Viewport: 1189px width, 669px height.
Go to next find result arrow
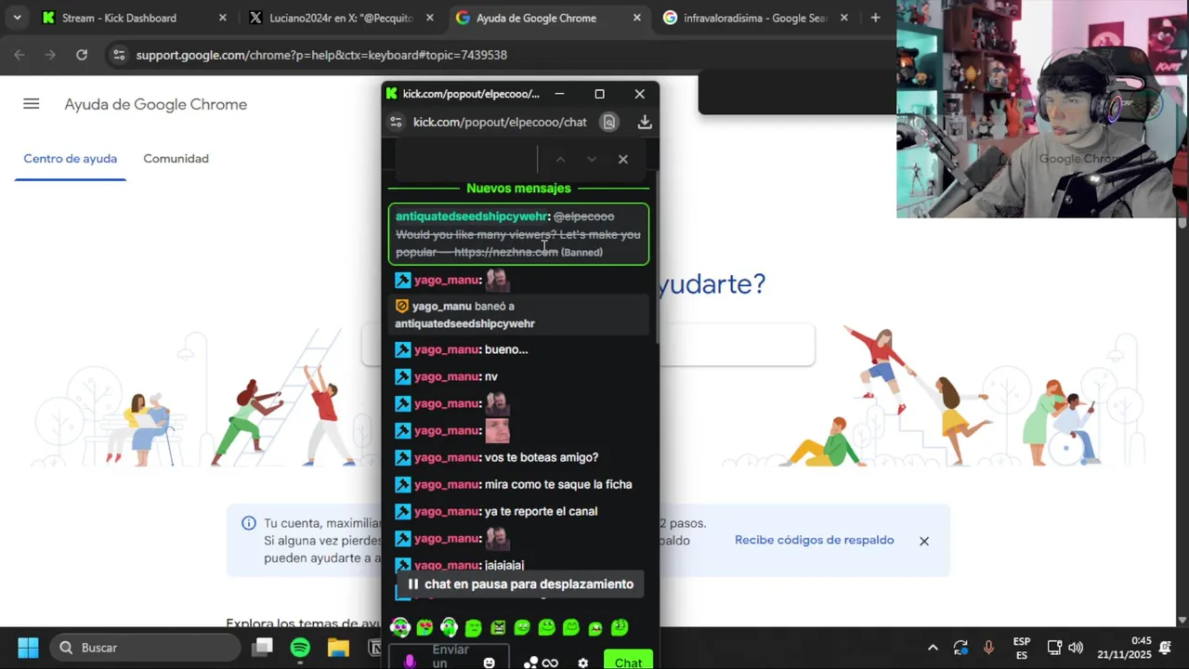(x=592, y=159)
